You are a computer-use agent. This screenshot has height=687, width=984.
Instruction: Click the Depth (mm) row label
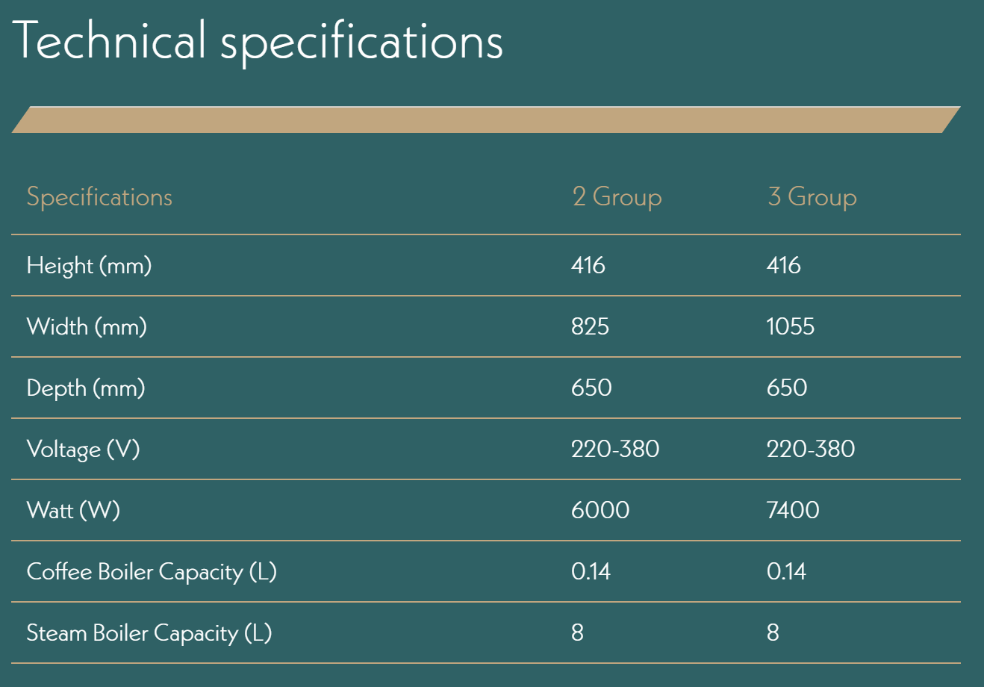[86, 388]
